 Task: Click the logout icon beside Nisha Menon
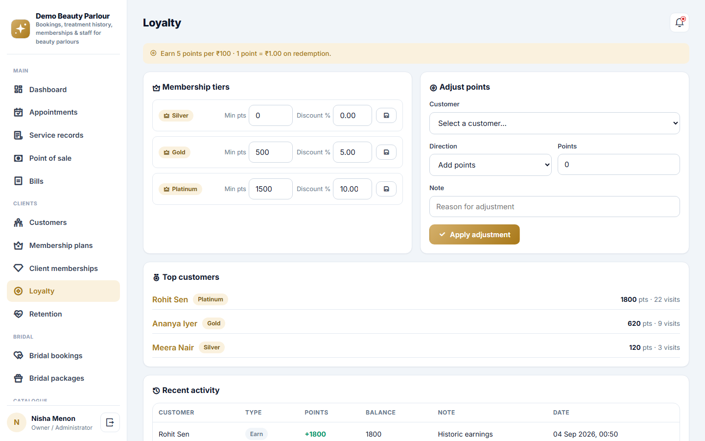(x=110, y=422)
